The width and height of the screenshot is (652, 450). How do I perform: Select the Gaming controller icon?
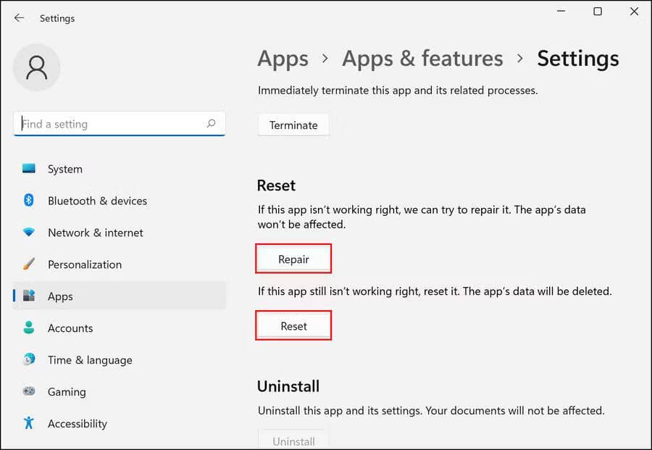[29, 392]
